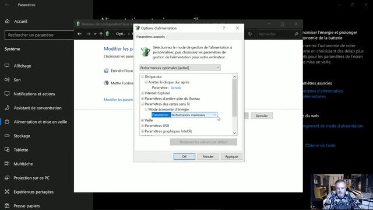373x210 pixels.
Task: Click the presenter webcam thumbnail
Action: 342,192
